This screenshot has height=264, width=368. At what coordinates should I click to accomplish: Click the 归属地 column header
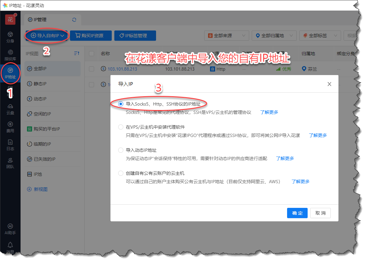point(308,54)
